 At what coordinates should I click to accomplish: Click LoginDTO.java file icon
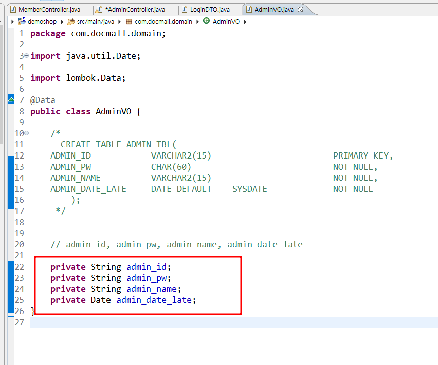184,9
